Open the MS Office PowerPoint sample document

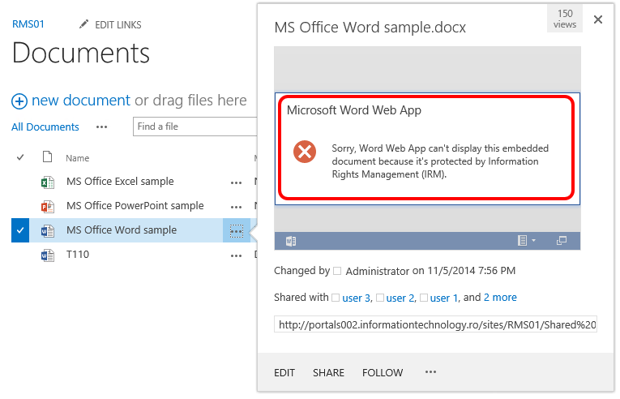135,206
